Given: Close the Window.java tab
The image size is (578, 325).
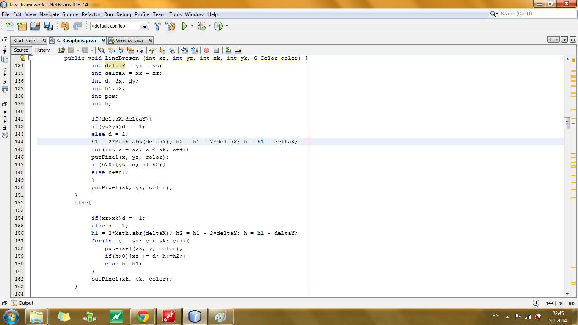Looking at the screenshot, I should [x=151, y=41].
